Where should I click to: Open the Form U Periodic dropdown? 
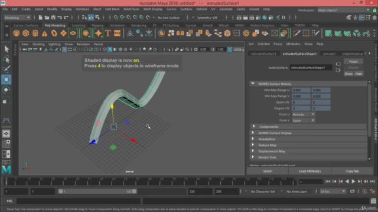pyautogui.click(x=303, y=114)
